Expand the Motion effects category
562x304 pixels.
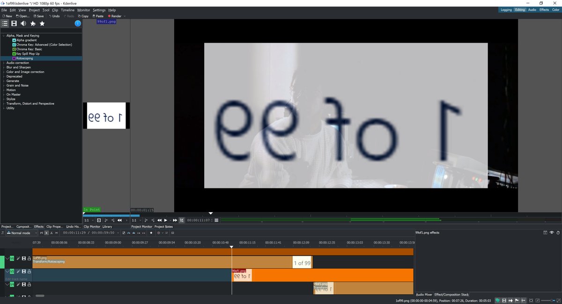(x=3, y=90)
